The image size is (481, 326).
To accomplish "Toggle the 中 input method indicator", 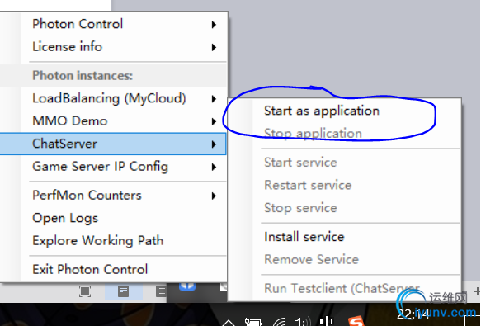I will 326,321.
